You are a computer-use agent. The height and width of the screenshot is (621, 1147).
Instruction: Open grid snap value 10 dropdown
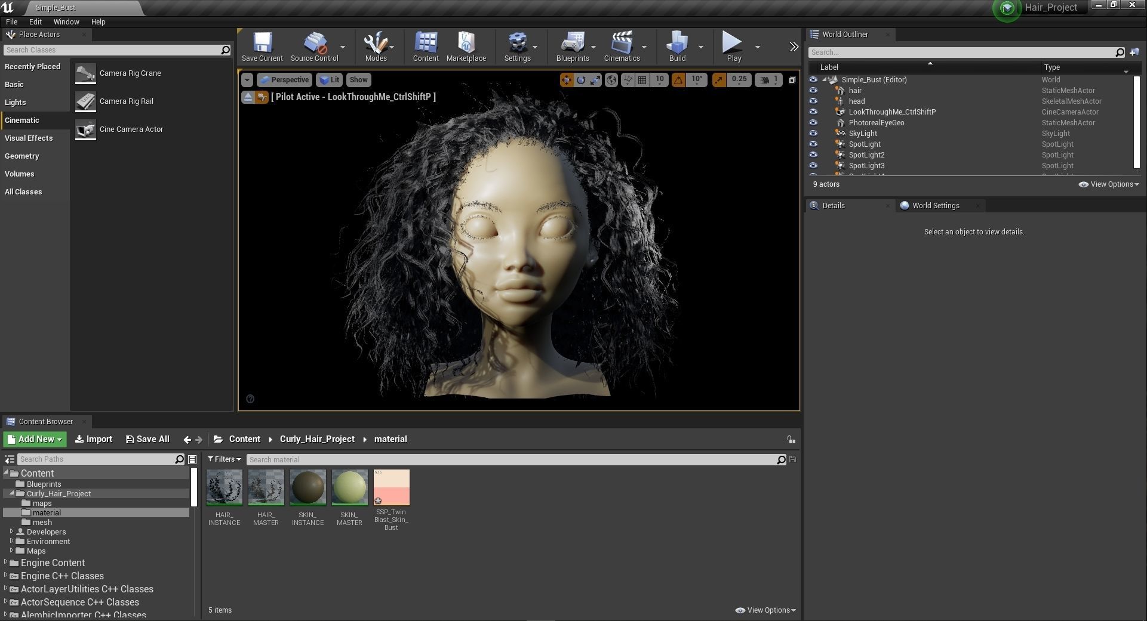(x=659, y=79)
